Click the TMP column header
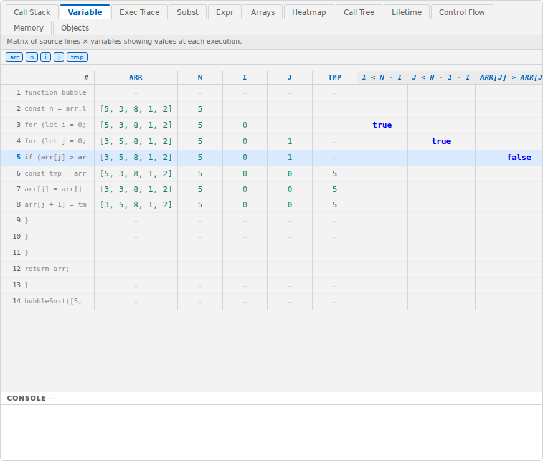The height and width of the screenshot is (461, 543). (334, 77)
